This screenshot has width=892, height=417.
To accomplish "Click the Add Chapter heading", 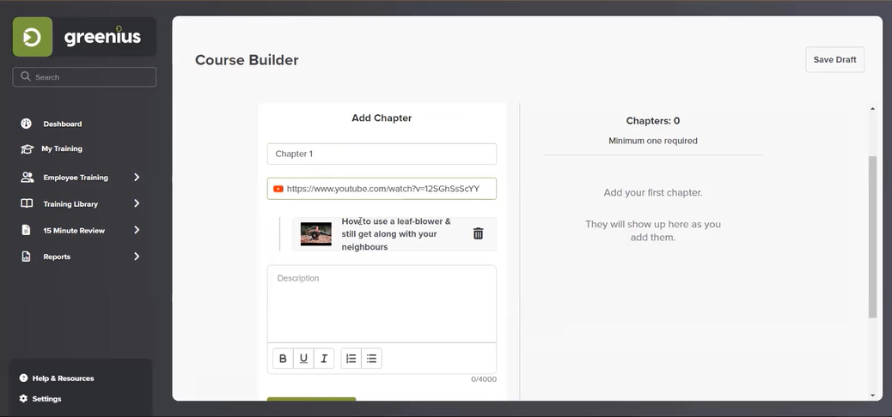I will pyautogui.click(x=382, y=118).
